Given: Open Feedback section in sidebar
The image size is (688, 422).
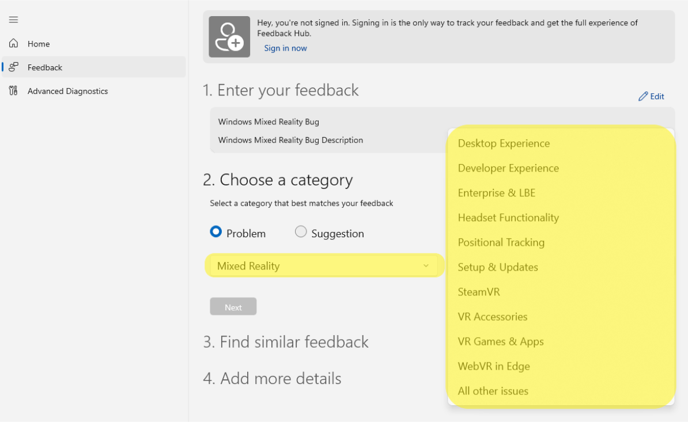Looking at the screenshot, I should coord(93,67).
